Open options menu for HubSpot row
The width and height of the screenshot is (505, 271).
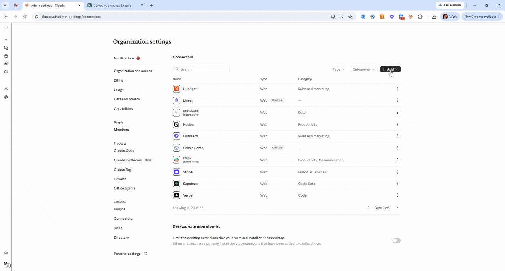[x=397, y=89]
